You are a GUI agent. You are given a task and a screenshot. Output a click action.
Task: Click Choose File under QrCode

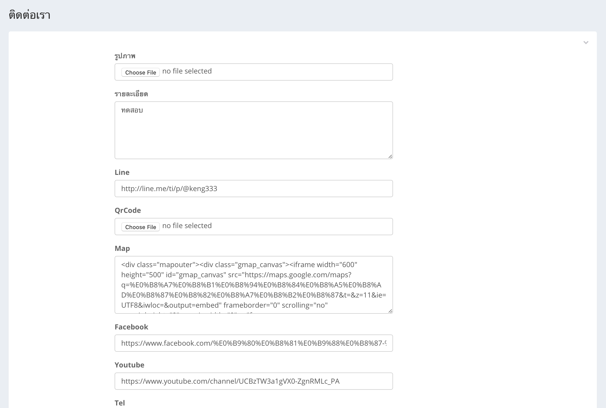[x=140, y=227]
